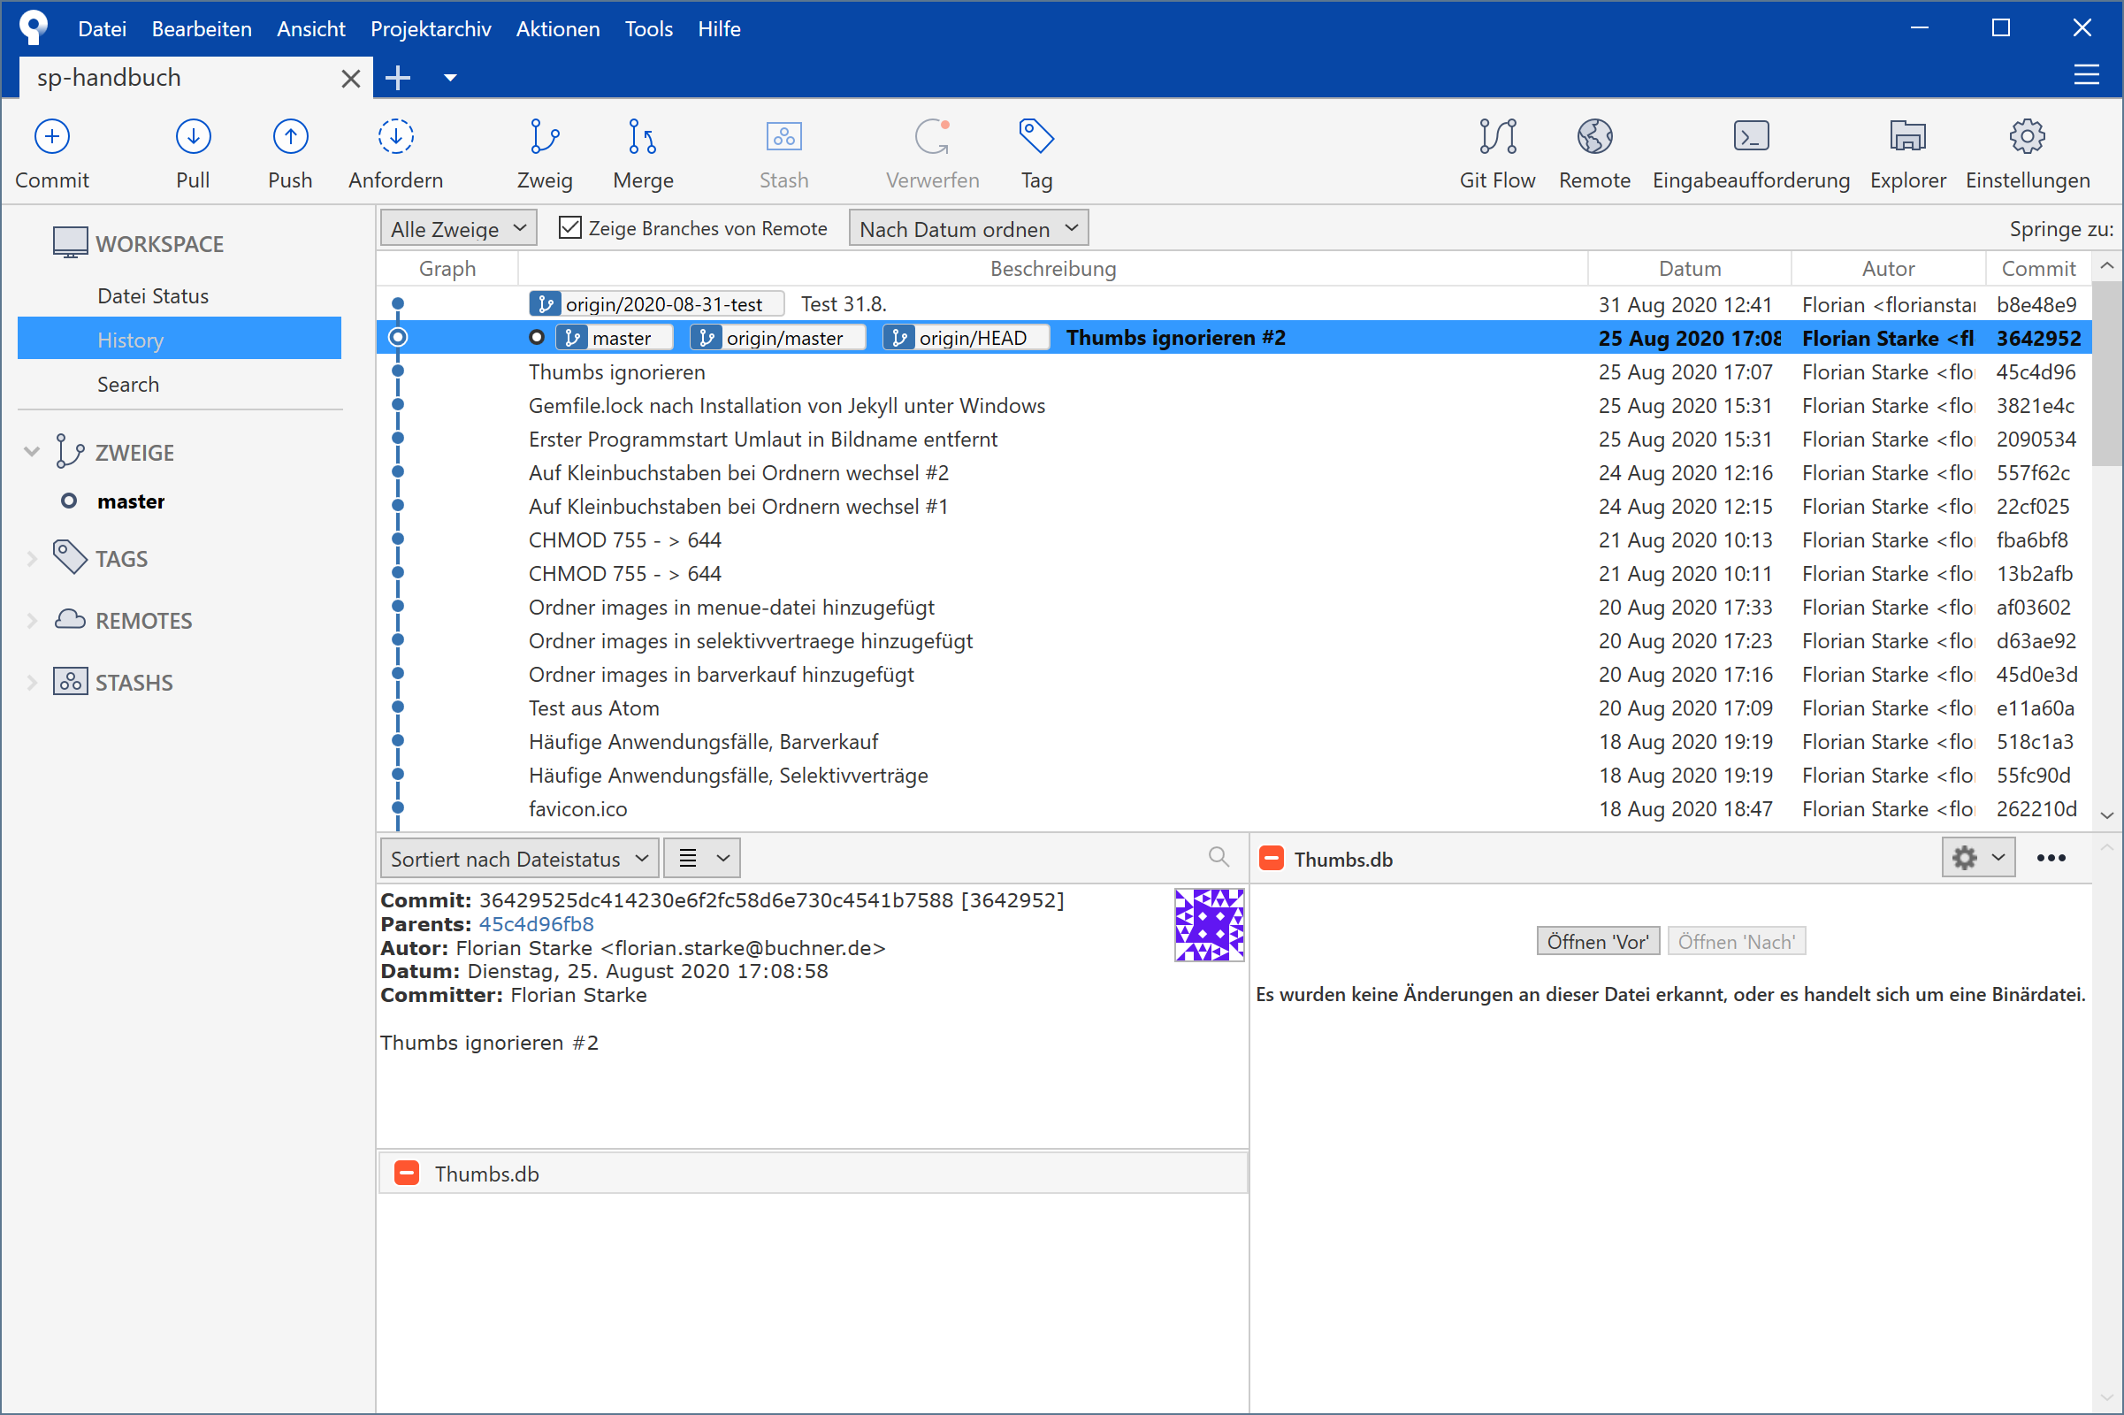Click the Anfordern (fetch) icon
This screenshot has width=2124, height=1415.
click(x=395, y=137)
